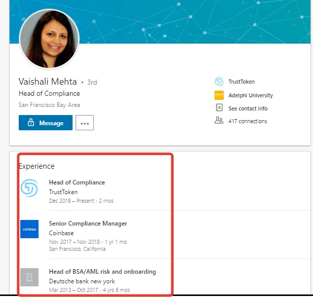This screenshot has height=297, width=313.
Task: Click the TrustToken logo in Experience
Action: click(x=29, y=188)
